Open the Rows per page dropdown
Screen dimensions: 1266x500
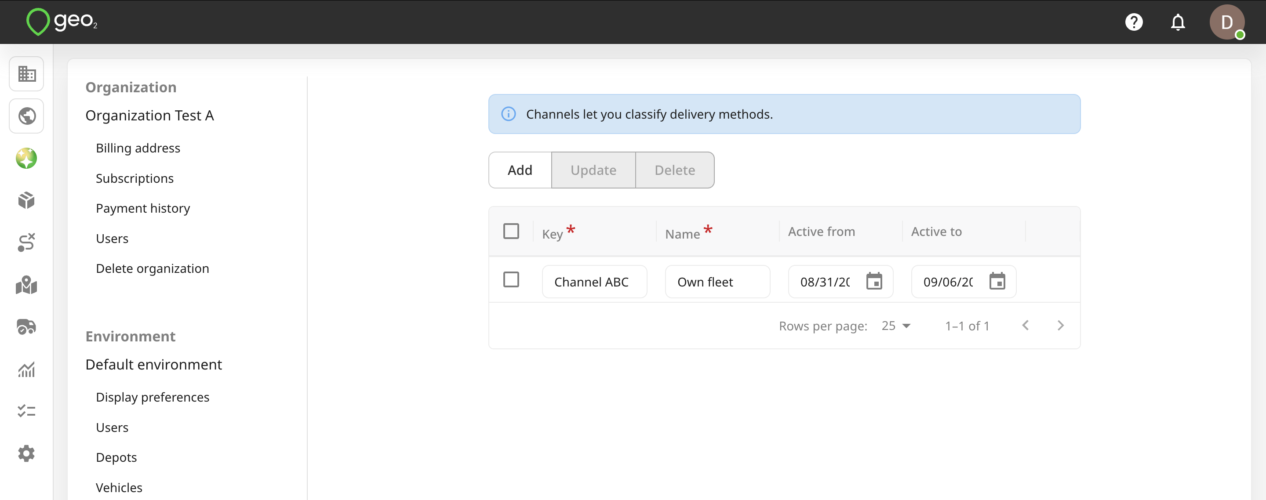pyautogui.click(x=896, y=326)
